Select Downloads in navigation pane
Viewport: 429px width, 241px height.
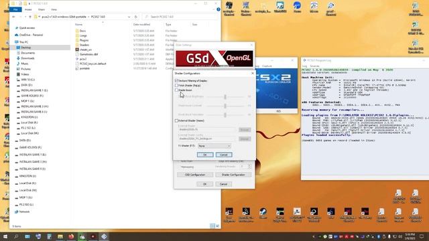click(x=27, y=58)
